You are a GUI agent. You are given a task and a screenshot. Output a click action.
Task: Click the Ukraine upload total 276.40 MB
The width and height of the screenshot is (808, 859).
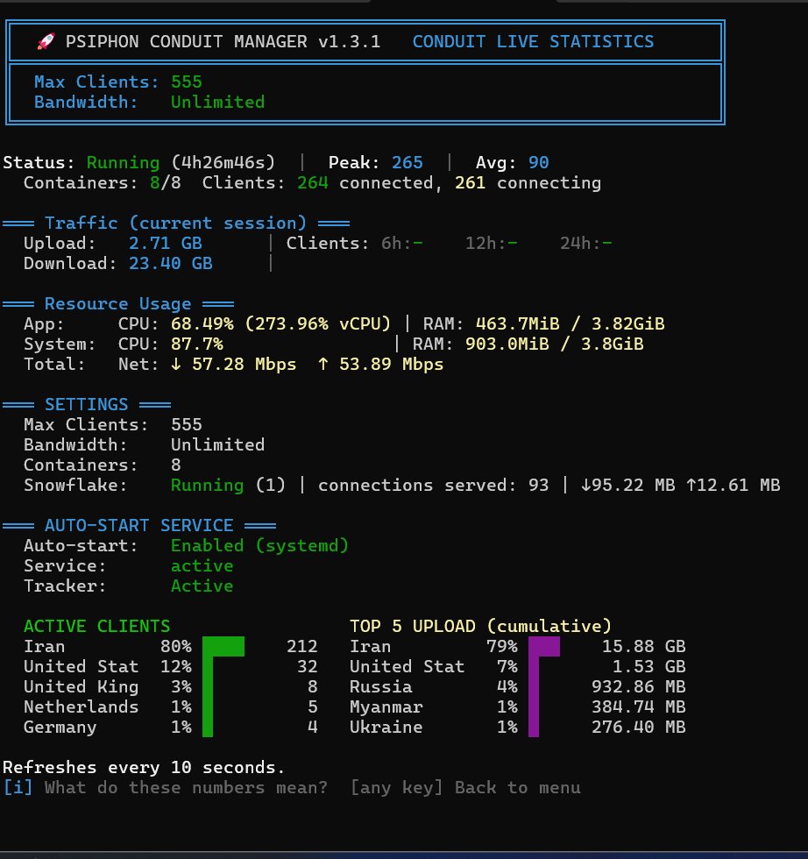(x=638, y=728)
